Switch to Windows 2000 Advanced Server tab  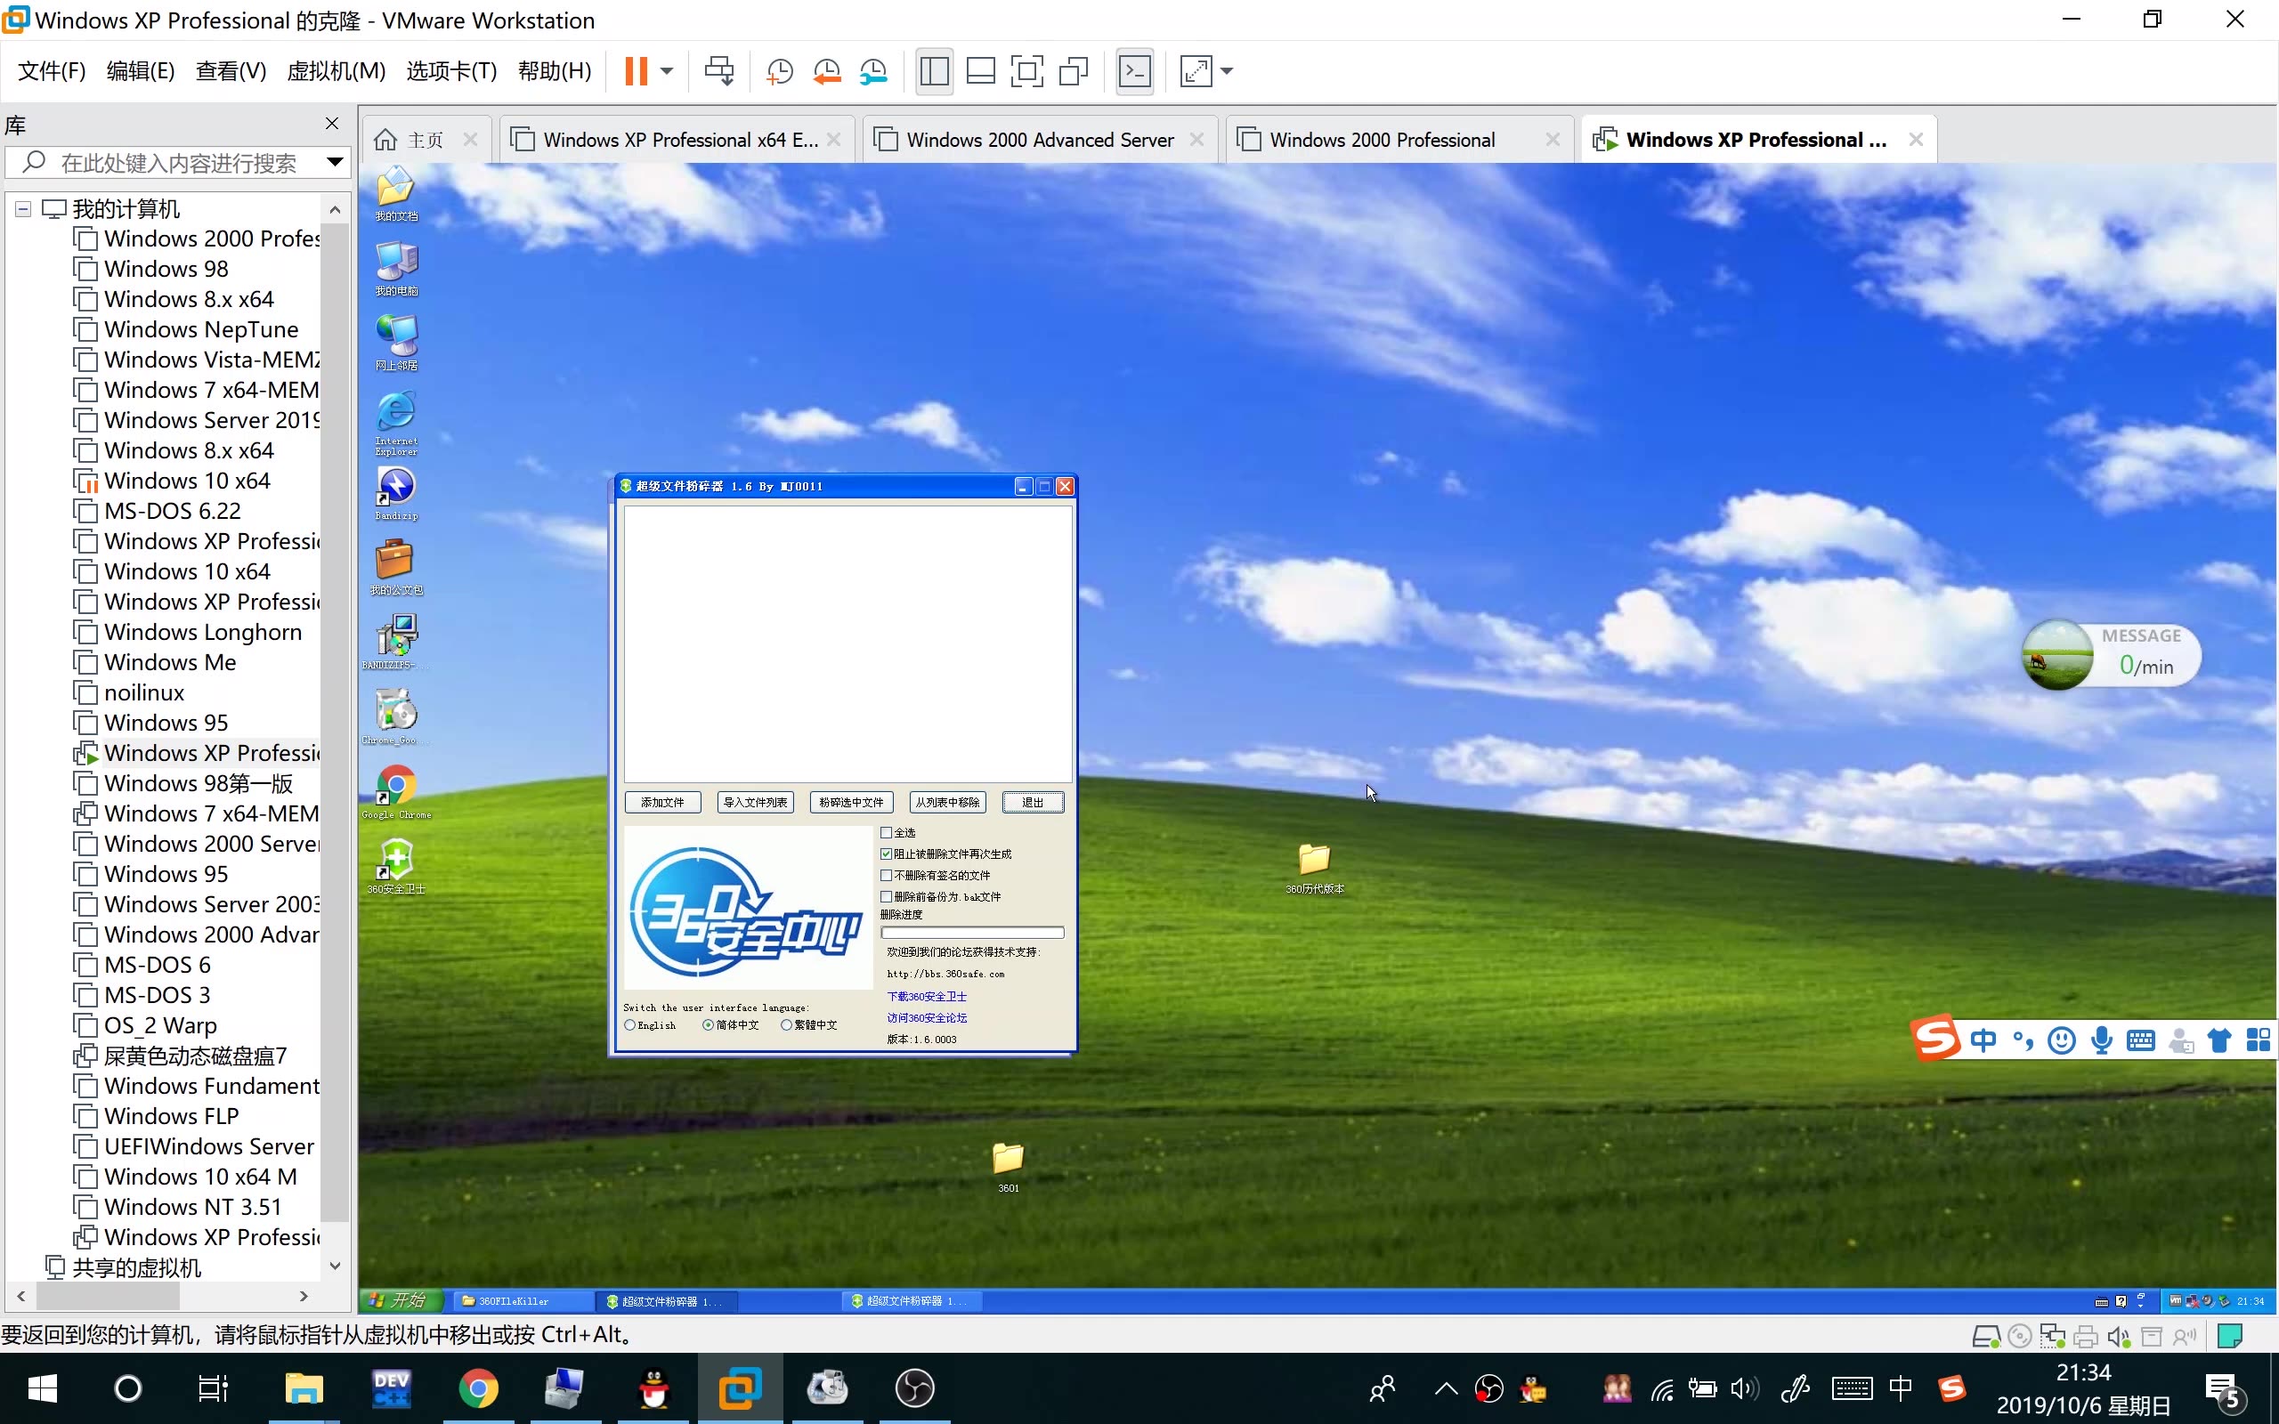coord(1039,141)
